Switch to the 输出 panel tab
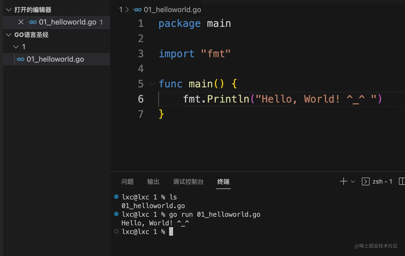405x256 pixels. (153, 182)
